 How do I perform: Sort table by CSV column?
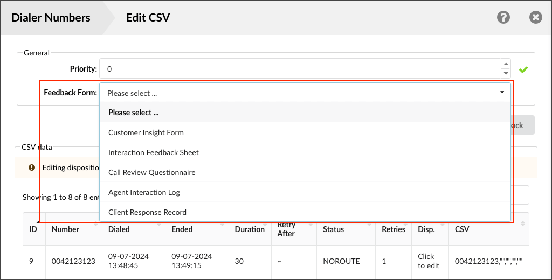coord(488,229)
